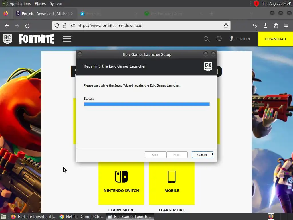The width and height of the screenshot is (293, 220).
Task: Open the System menu
Action: tap(56, 3)
